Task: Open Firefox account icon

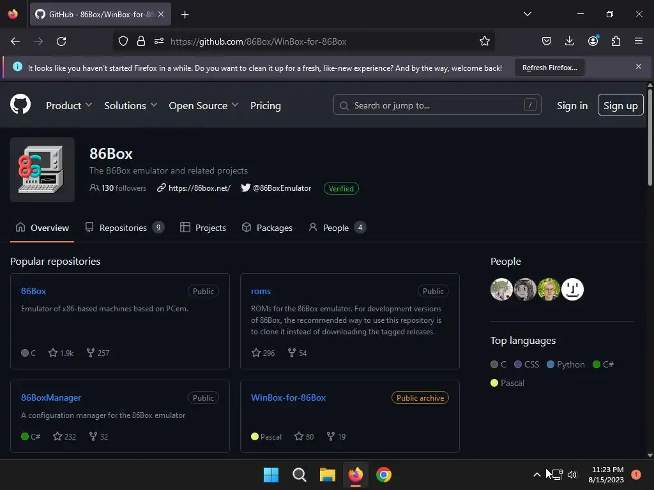Action: [x=593, y=41]
